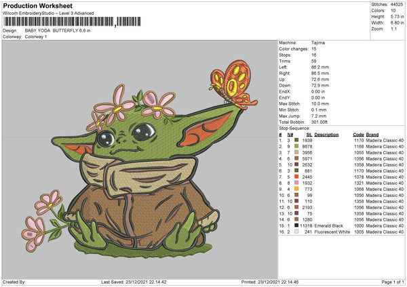Click the 'Page 1 of 1' indicator
The height and width of the screenshot is (287, 407).
click(393, 282)
